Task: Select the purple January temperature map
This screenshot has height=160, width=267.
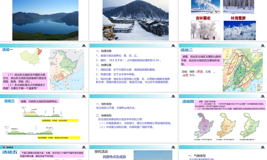Action: pos(203,125)
